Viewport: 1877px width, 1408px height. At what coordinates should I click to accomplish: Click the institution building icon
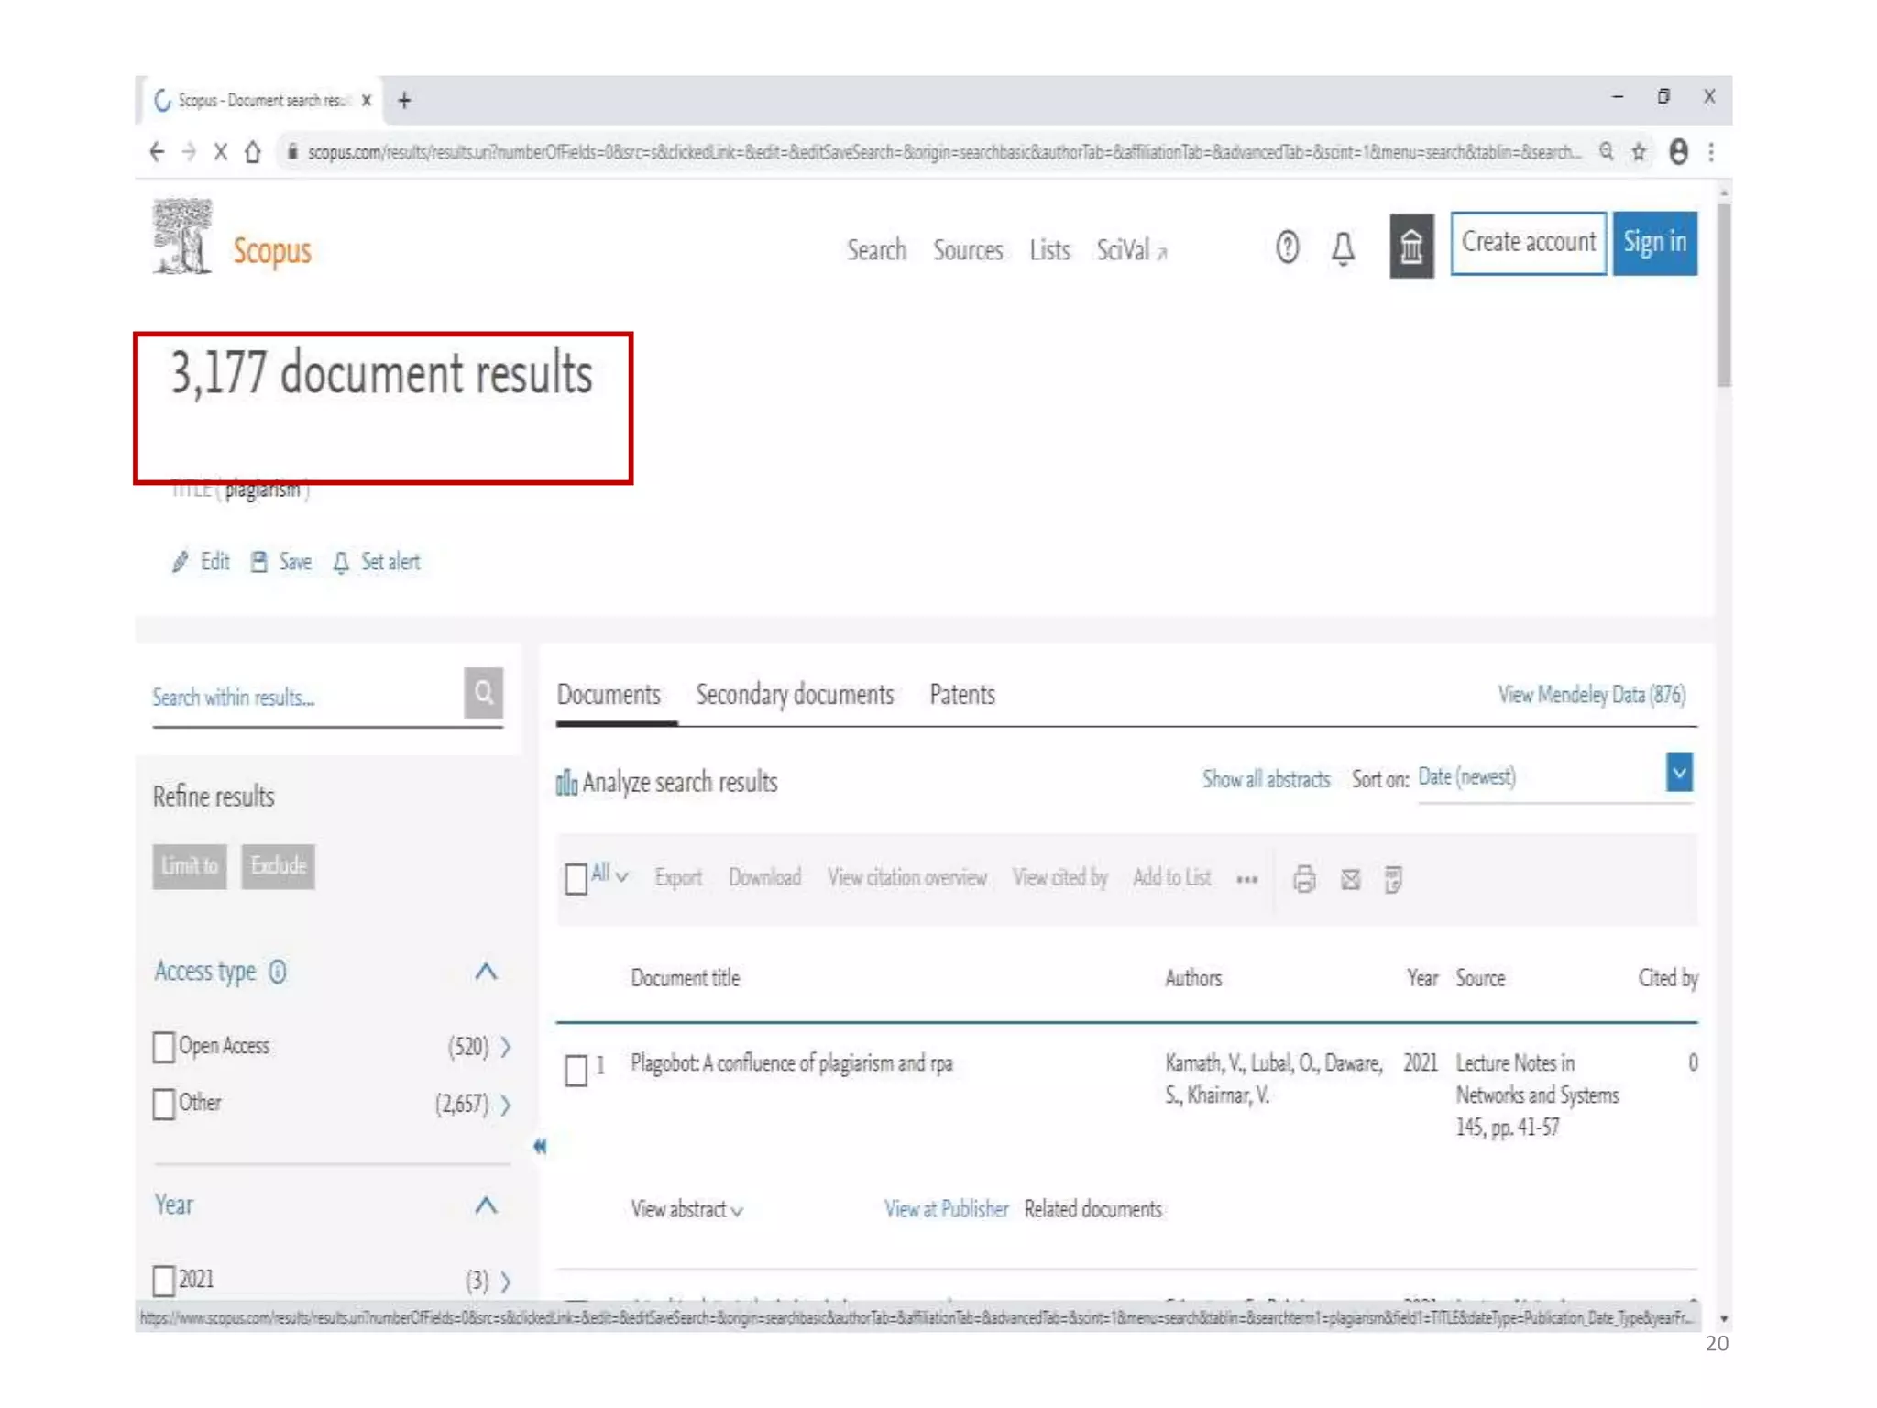[x=1410, y=246]
